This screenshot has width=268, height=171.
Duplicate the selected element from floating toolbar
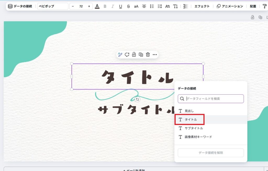[x=141, y=55]
